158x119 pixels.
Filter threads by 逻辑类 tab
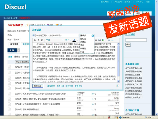pos(17,57)
